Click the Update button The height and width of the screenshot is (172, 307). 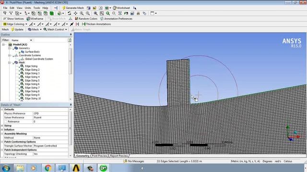click(17, 30)
